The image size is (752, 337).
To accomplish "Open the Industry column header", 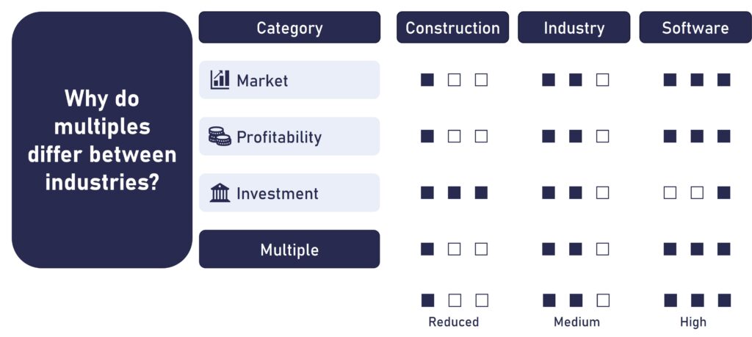I will 574,27.
